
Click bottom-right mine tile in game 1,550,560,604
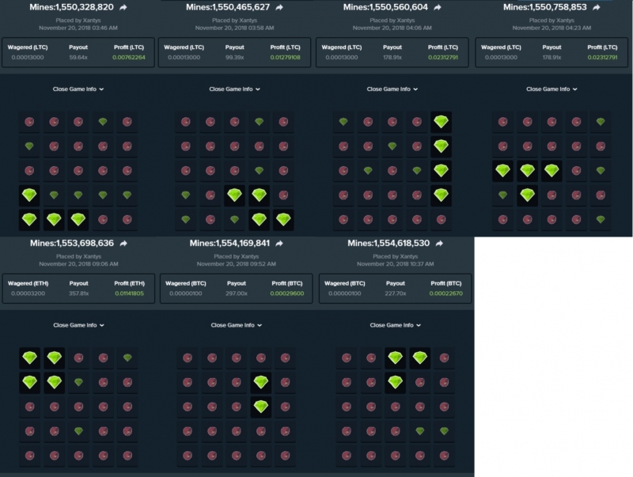[x=442, y=220]
